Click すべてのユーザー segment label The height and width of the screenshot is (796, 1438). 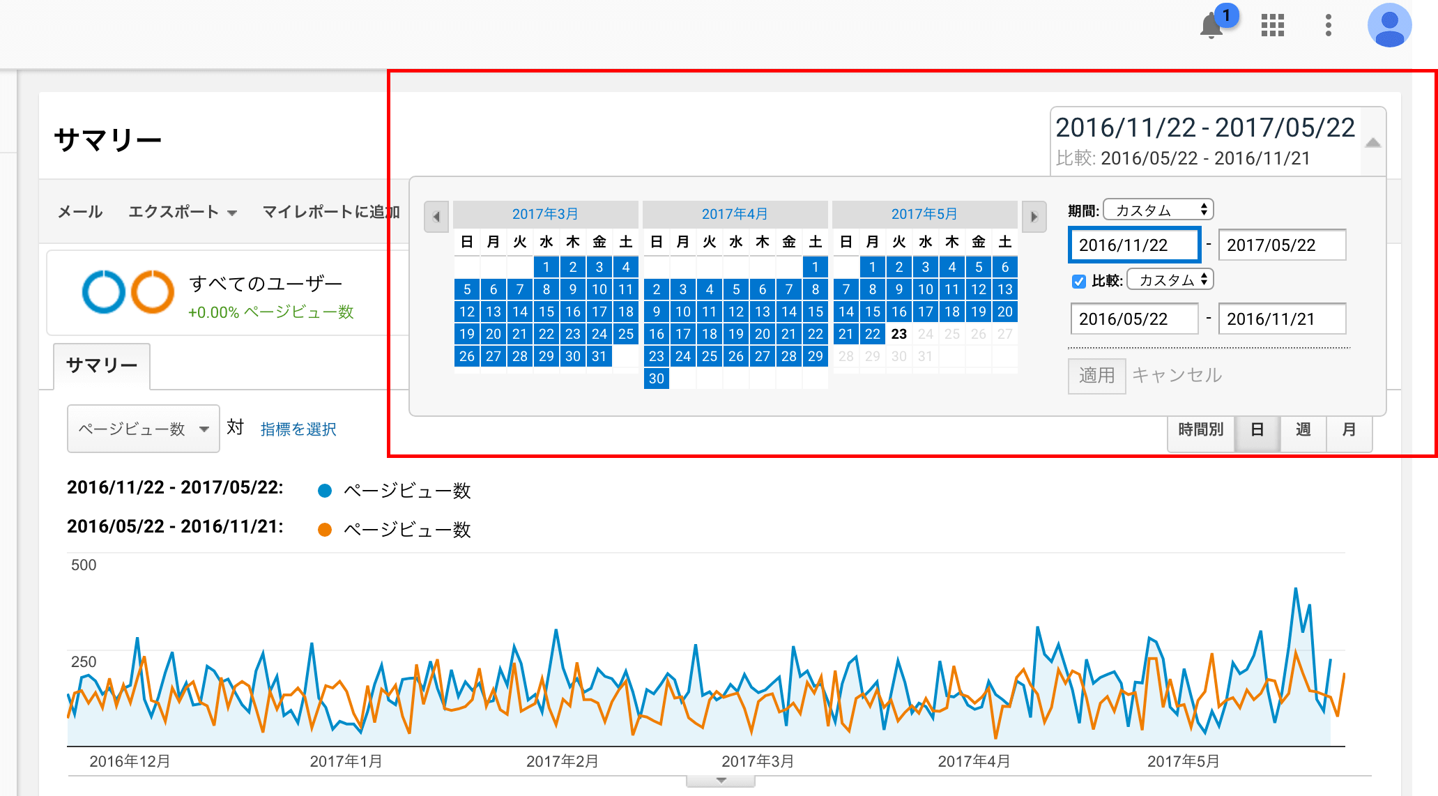pyautogui.click(x=266, y=284)
